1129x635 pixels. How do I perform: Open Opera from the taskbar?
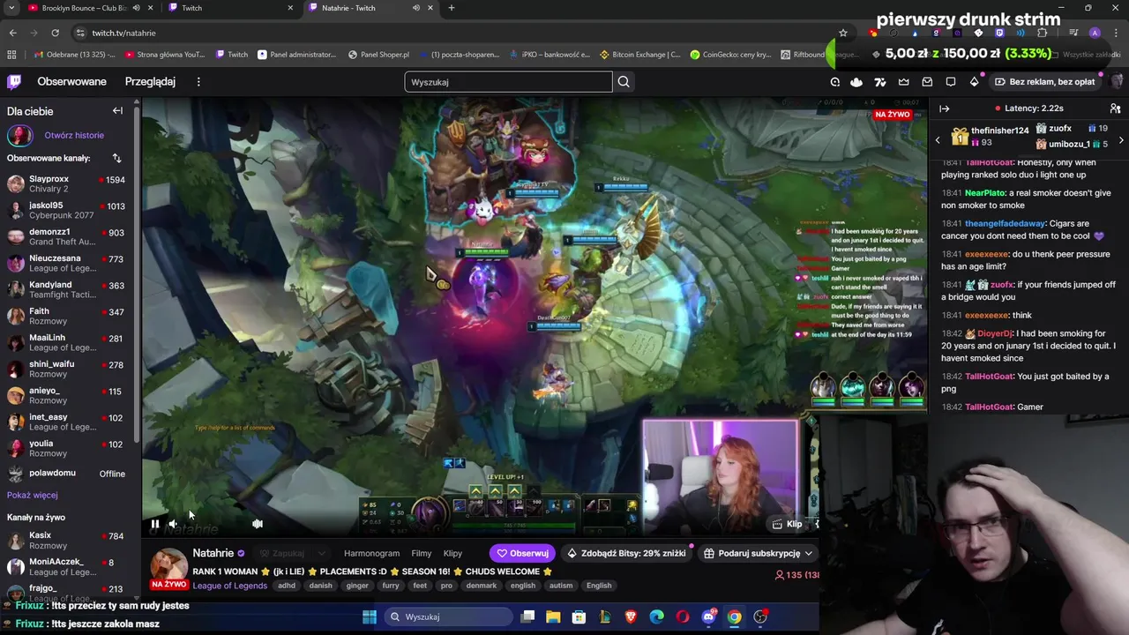click(683, 616)
